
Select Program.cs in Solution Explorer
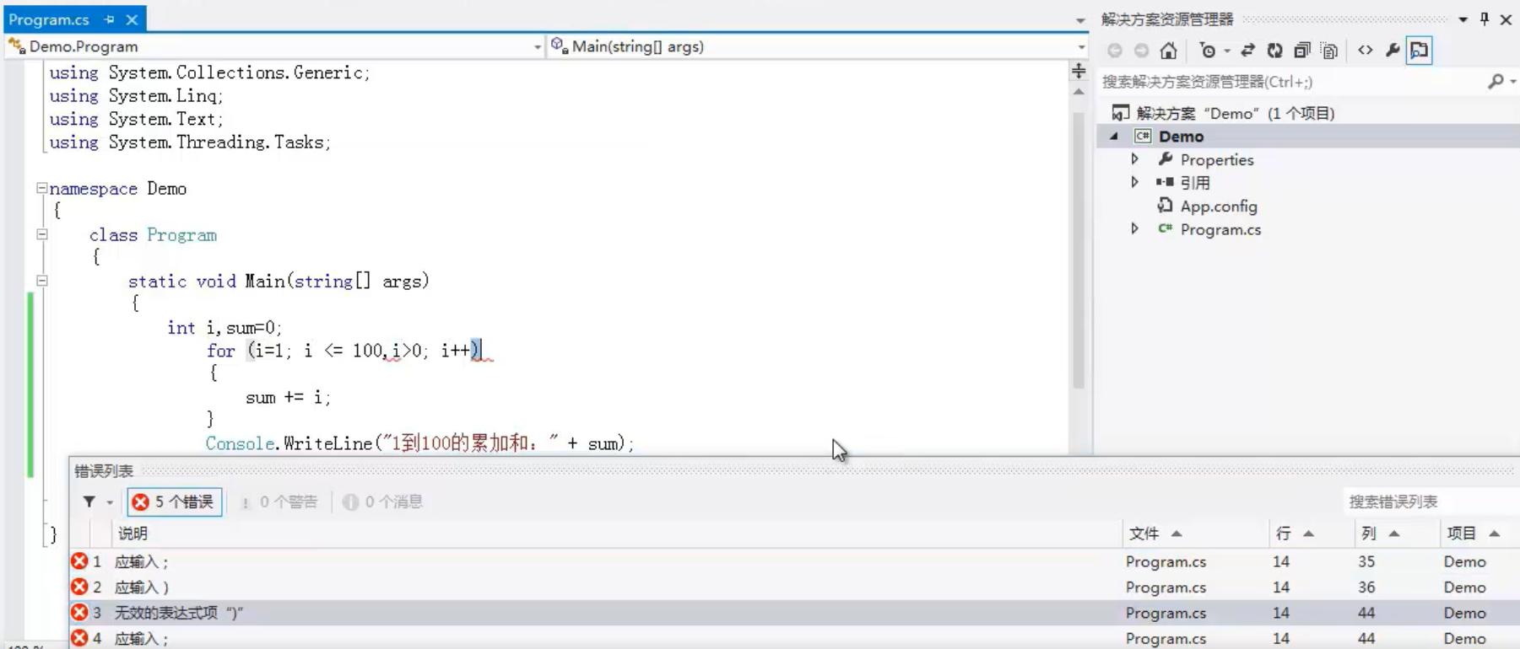point(1220,229)
